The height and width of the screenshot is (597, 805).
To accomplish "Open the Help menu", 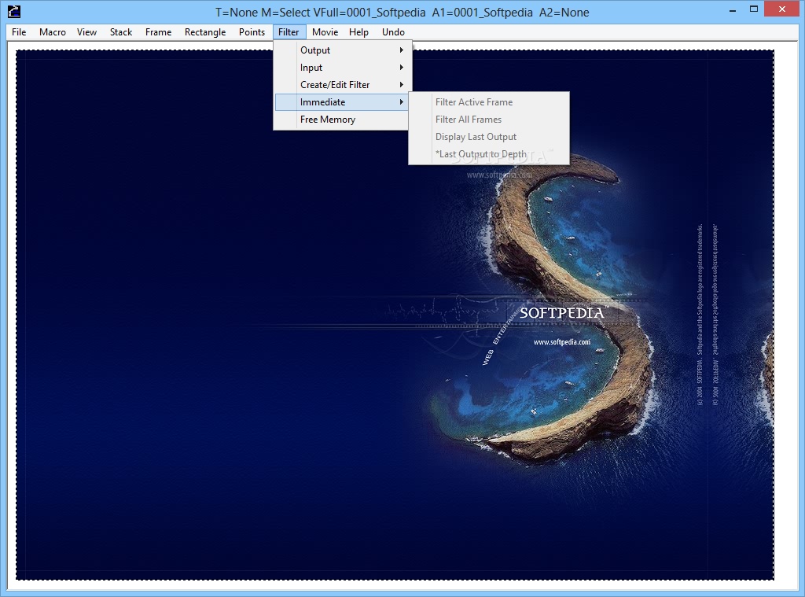I will (358, 31).
